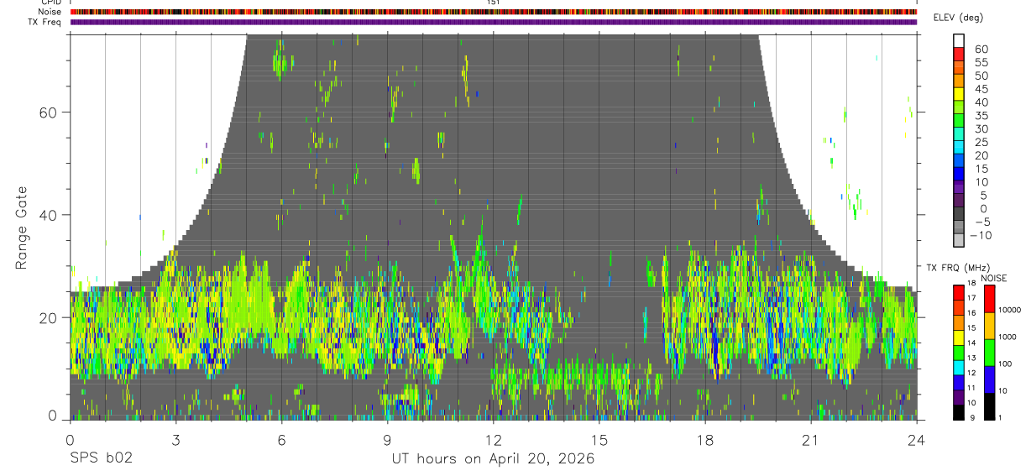Viewport: 1031px width, 476px height.
Task: Click the white top swatch of ELEV color bar
Action: (959, 40)
